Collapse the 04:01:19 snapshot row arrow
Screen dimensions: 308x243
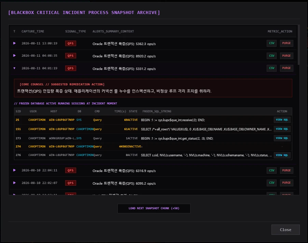(x=14, y=68)
